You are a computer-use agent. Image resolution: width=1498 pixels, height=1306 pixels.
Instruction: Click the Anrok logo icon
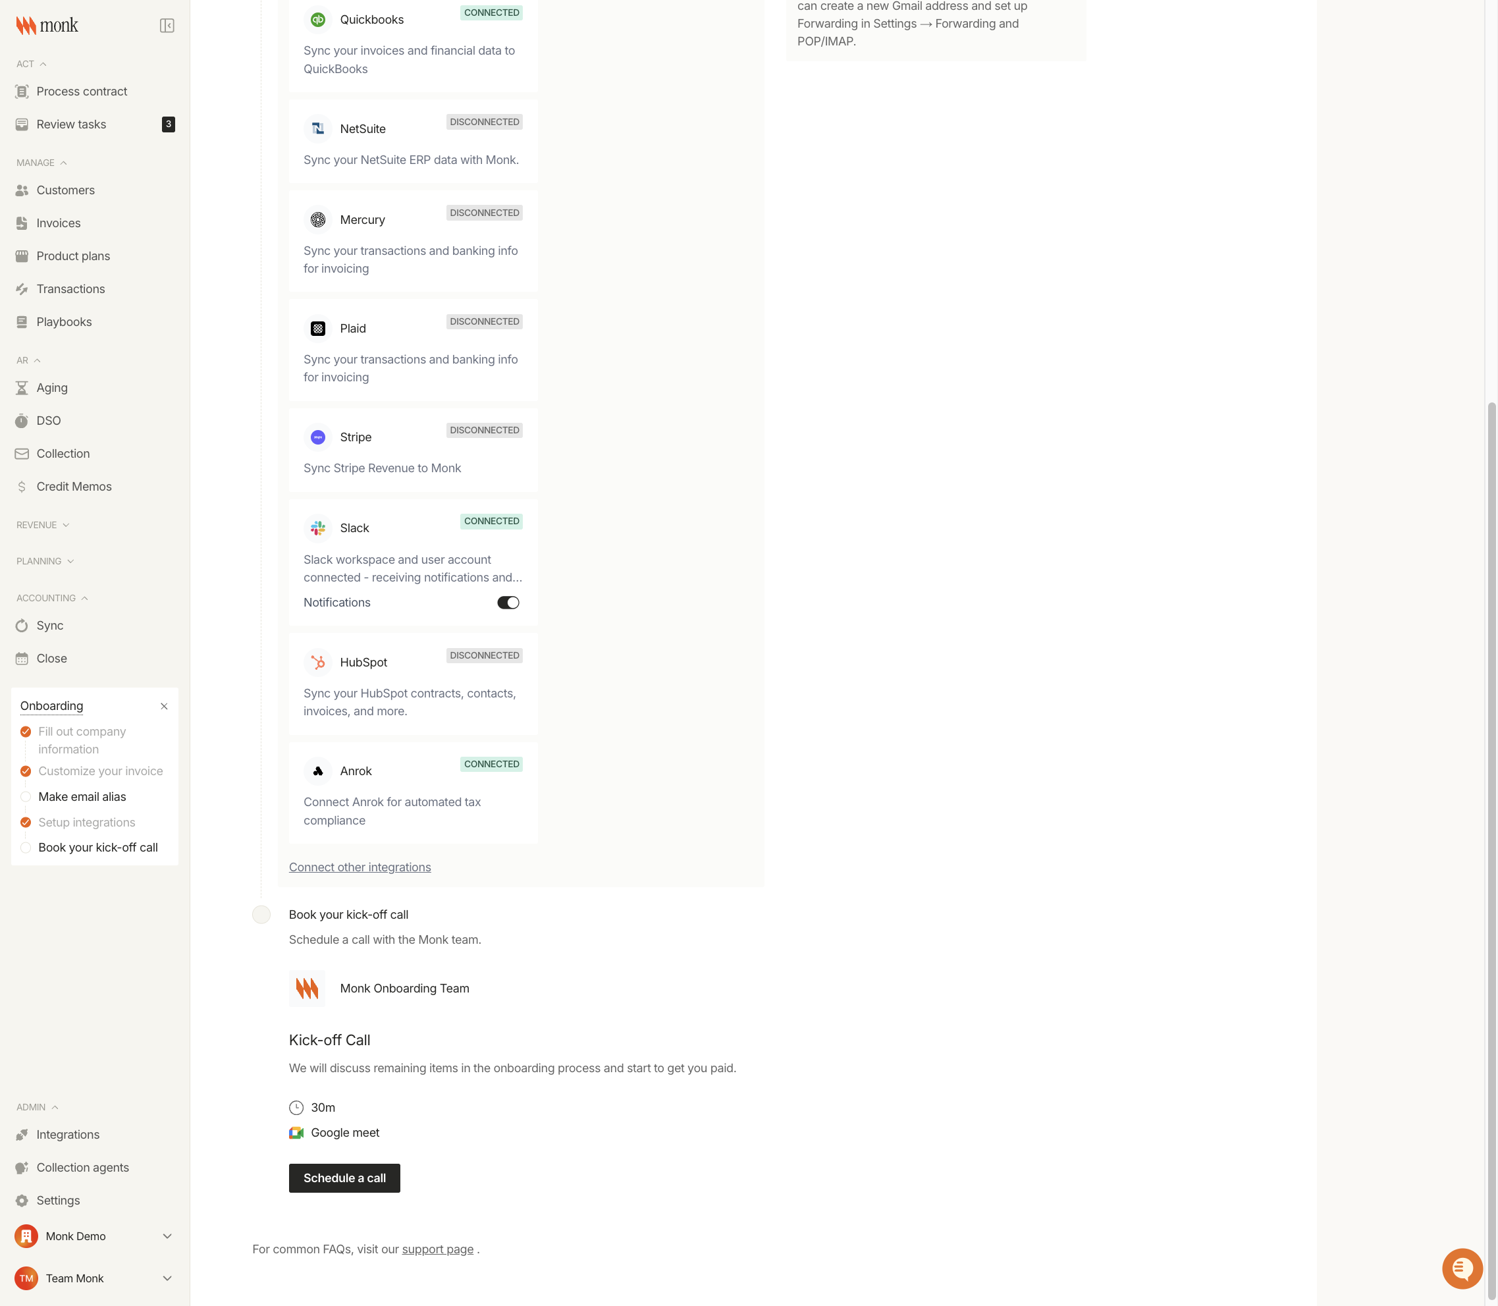click(317, 771)
